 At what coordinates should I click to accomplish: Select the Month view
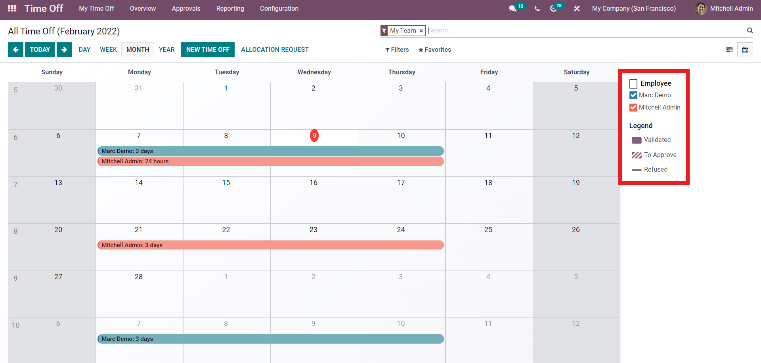[x=138, y=50]
